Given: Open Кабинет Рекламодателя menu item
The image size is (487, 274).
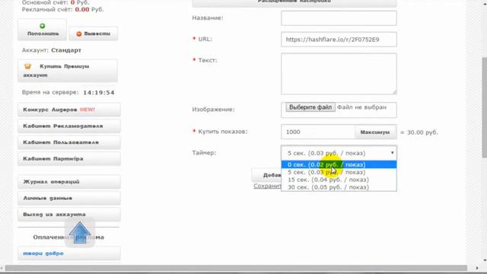Looking at the screenshot, I should [69, 126].
